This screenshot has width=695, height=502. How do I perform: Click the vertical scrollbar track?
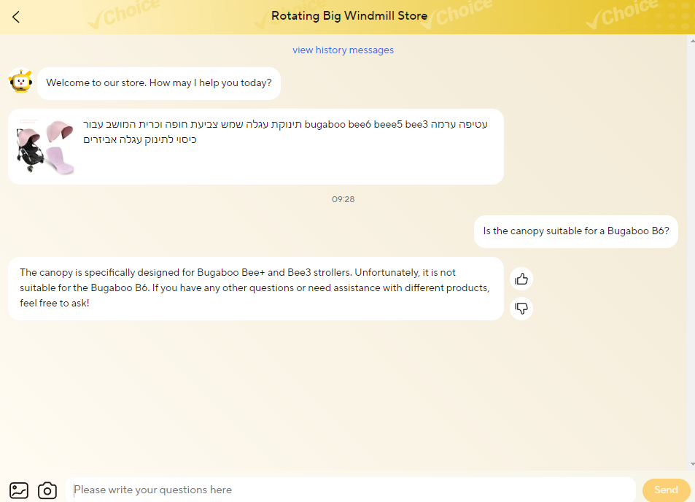(x=691, y=255)
